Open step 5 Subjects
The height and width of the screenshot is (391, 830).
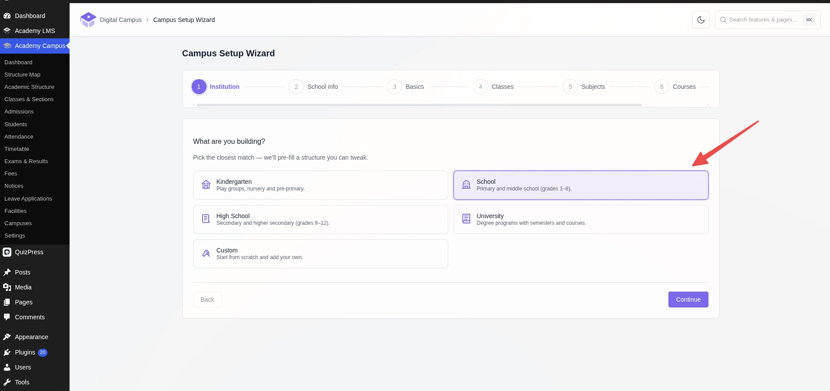[x=584, y=87]
